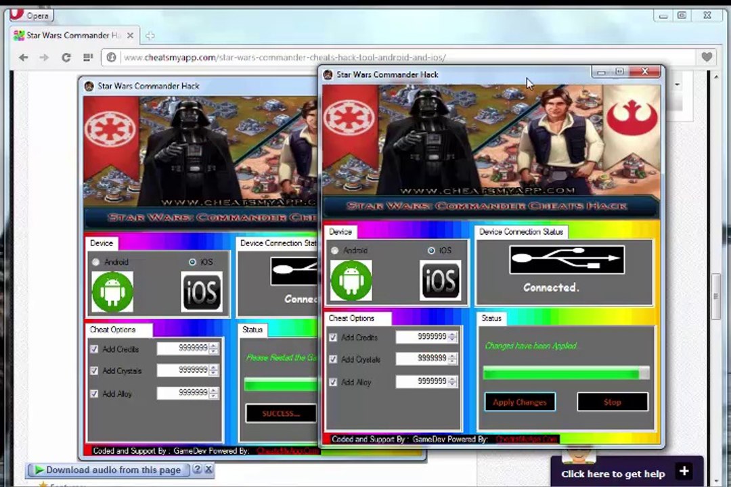Open CheatsMyApp.Com link in front window footer

click(527, 439)
